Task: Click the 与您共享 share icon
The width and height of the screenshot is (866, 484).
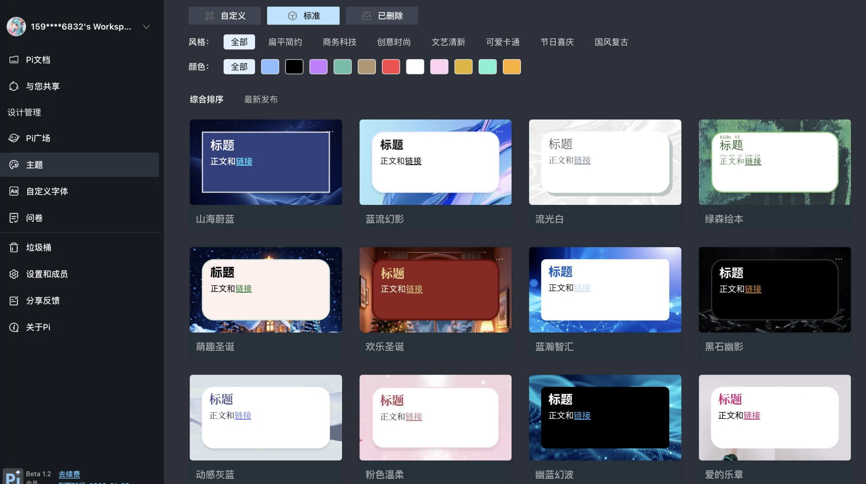Action: (14, 86)
